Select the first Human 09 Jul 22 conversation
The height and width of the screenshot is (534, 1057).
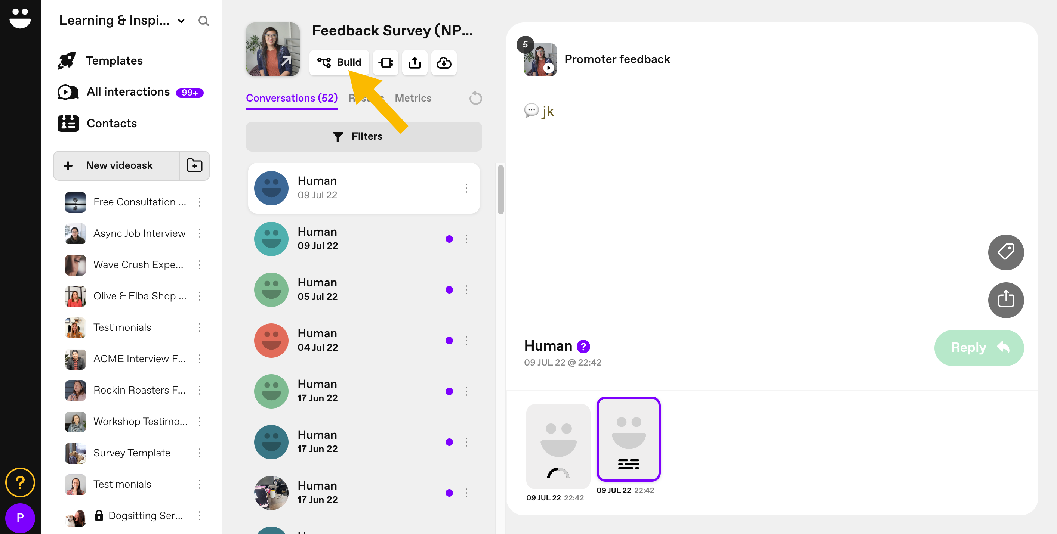pyautogui.click(x=364, y=188)
